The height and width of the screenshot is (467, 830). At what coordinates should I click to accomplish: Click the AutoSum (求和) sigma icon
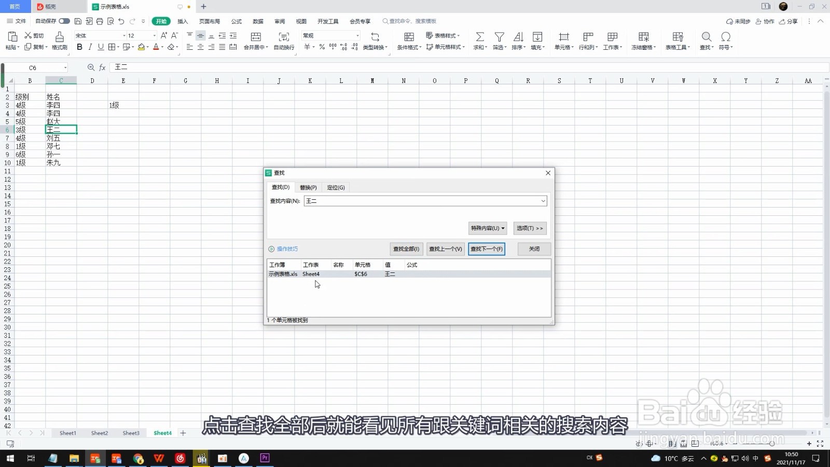[x=480, y=37]
